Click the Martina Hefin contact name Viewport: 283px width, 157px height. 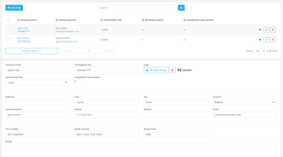point(63,38)
